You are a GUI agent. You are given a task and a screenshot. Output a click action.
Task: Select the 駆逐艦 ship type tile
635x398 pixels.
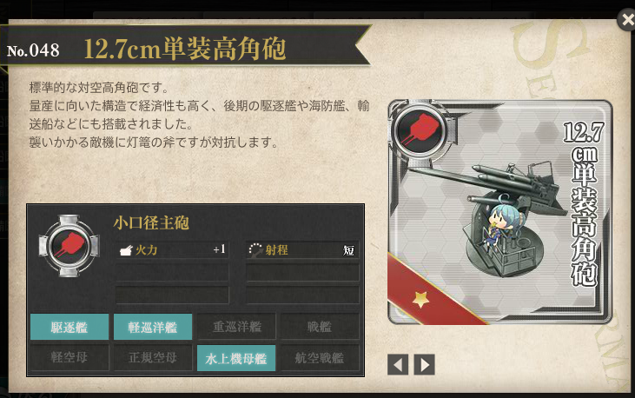(x=69, y=327)
